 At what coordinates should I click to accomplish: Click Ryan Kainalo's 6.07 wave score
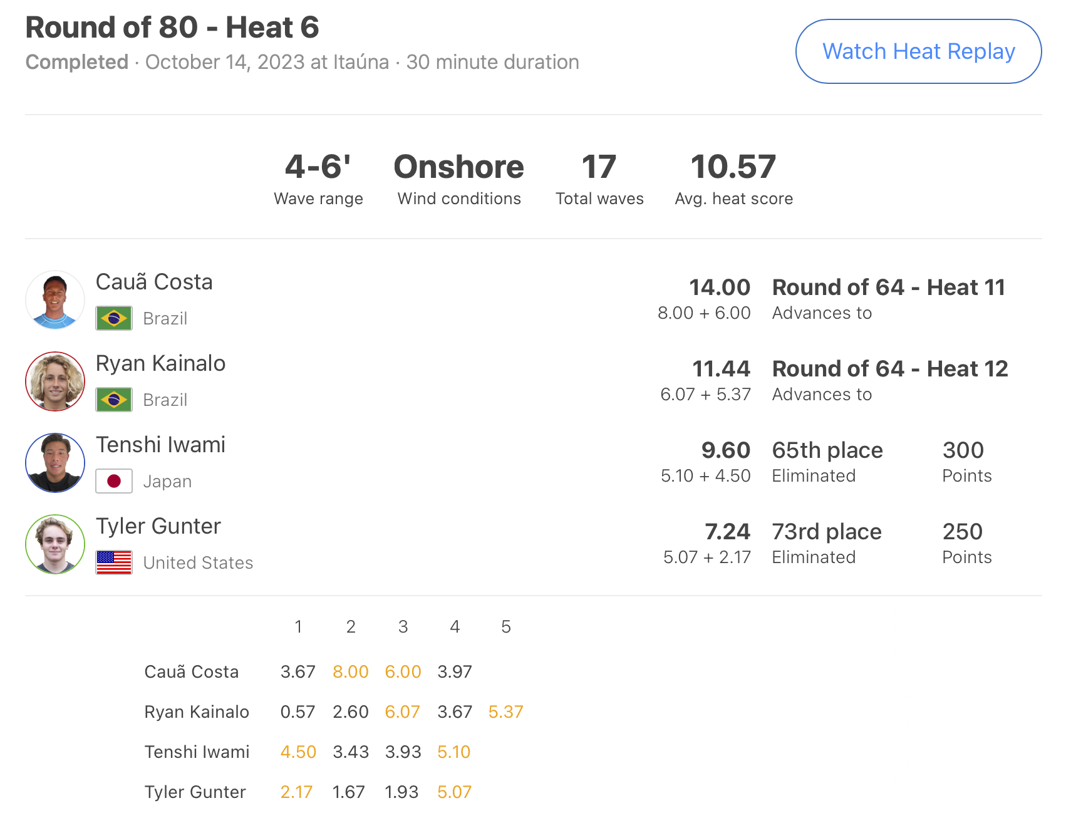402,712
